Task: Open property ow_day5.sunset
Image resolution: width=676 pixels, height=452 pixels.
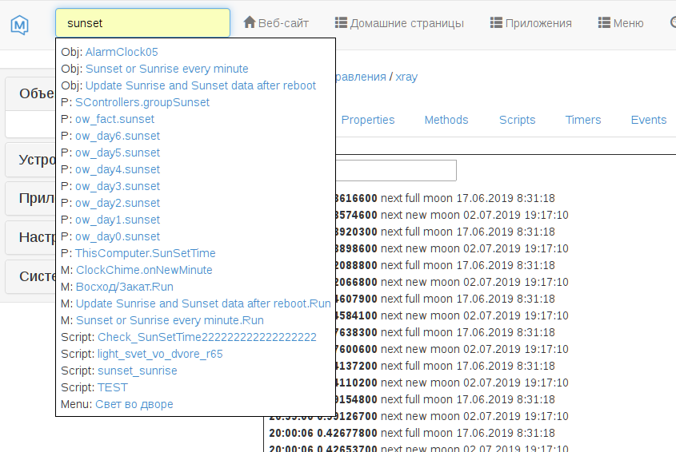Action: 118,153
